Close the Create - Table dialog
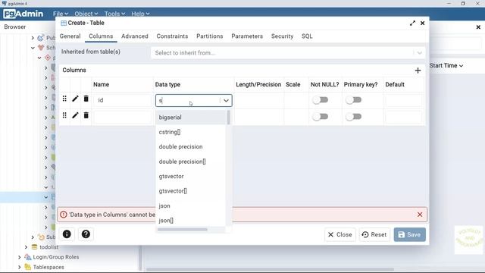Image resolution: width=485 pixels, height=273 pixels. [423, 24]
